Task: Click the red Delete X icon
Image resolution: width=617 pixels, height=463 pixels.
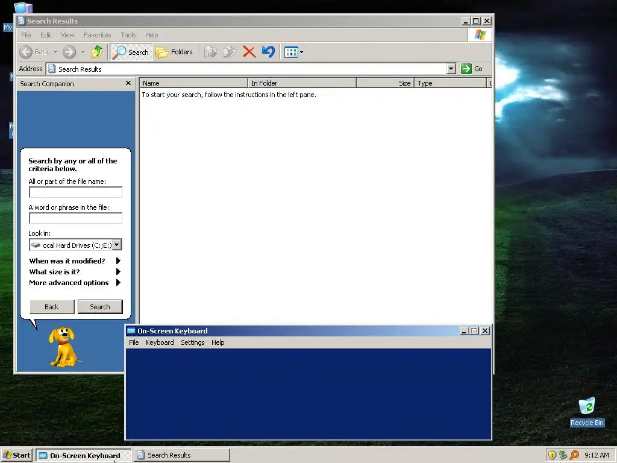Action: pos(249,52)
